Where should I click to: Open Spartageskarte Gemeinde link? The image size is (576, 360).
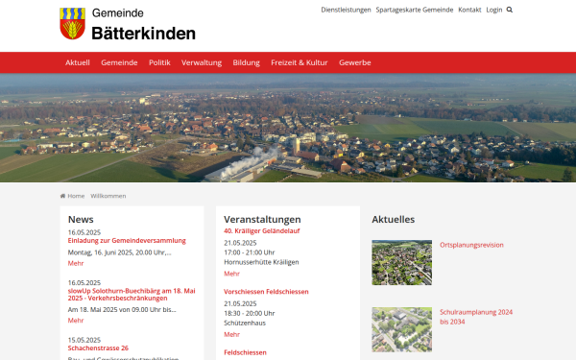tap(415, 10)
